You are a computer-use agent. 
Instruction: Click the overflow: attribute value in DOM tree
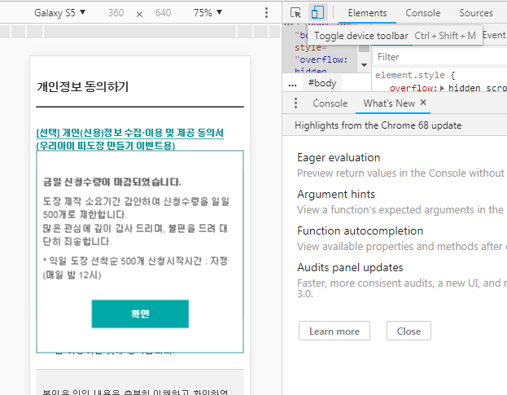point(321,59)
